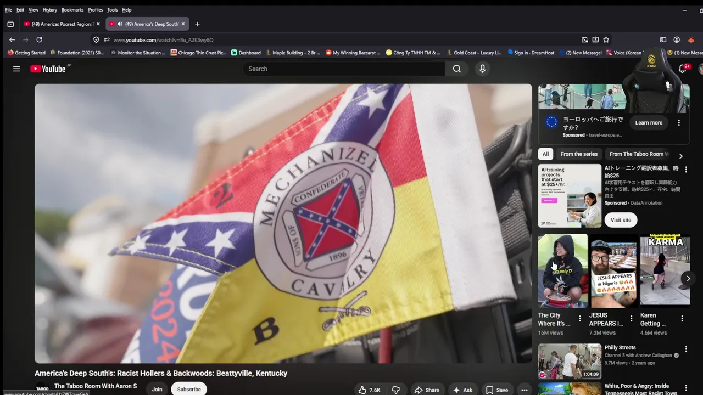The height and width of the screenshot is (395, 703).
Task: Open the Getting Started bookmark
Action: click(26, 53)
